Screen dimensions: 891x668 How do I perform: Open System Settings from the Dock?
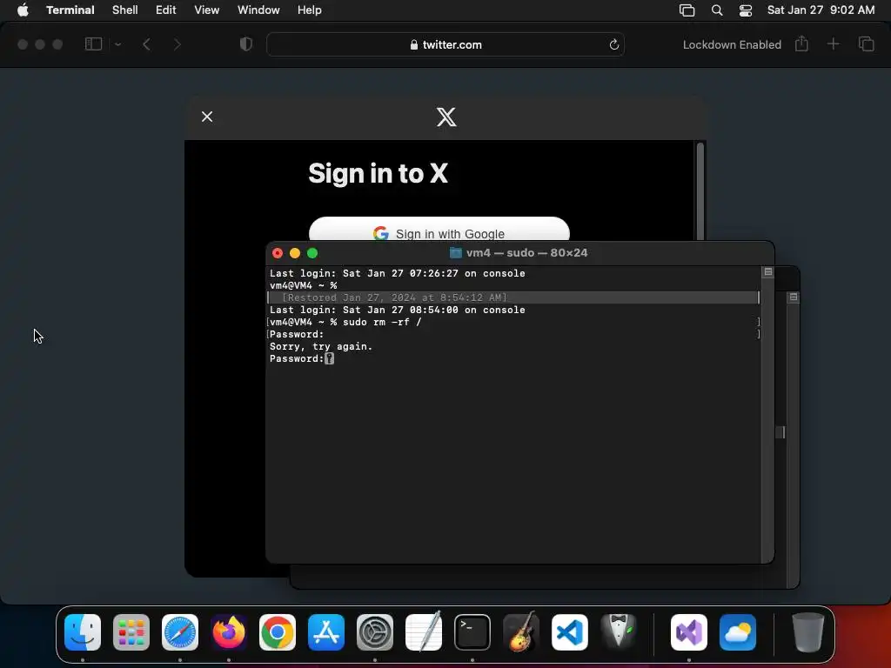[375, 632]
